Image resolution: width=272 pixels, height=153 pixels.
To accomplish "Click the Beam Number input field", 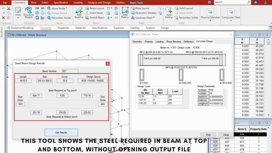I will click(x=70, y=71).
